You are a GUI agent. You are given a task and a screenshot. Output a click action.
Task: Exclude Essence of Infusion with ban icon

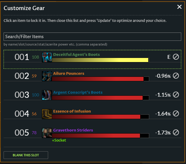point(176,113)
